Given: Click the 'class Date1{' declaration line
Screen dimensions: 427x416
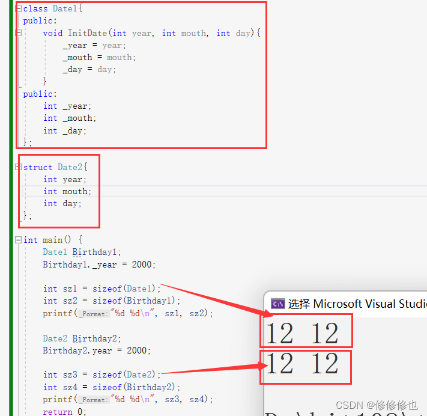Looking at the screenshot, I should pyautogui.click(x=53, y=8).
